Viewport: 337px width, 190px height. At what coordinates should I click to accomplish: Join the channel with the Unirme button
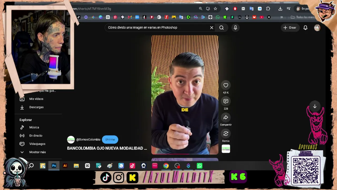click(110, 139)
